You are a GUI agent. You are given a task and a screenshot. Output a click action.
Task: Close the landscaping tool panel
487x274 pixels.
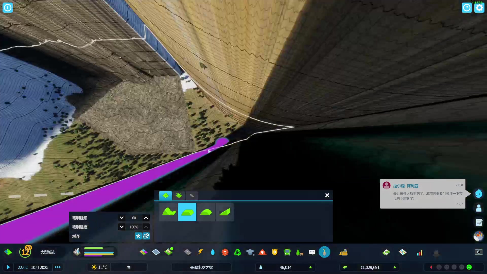(327, 195)
